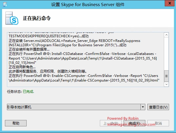176x133 pixels.
Task: Click the 任务状态: label
Action: (14, 92)
